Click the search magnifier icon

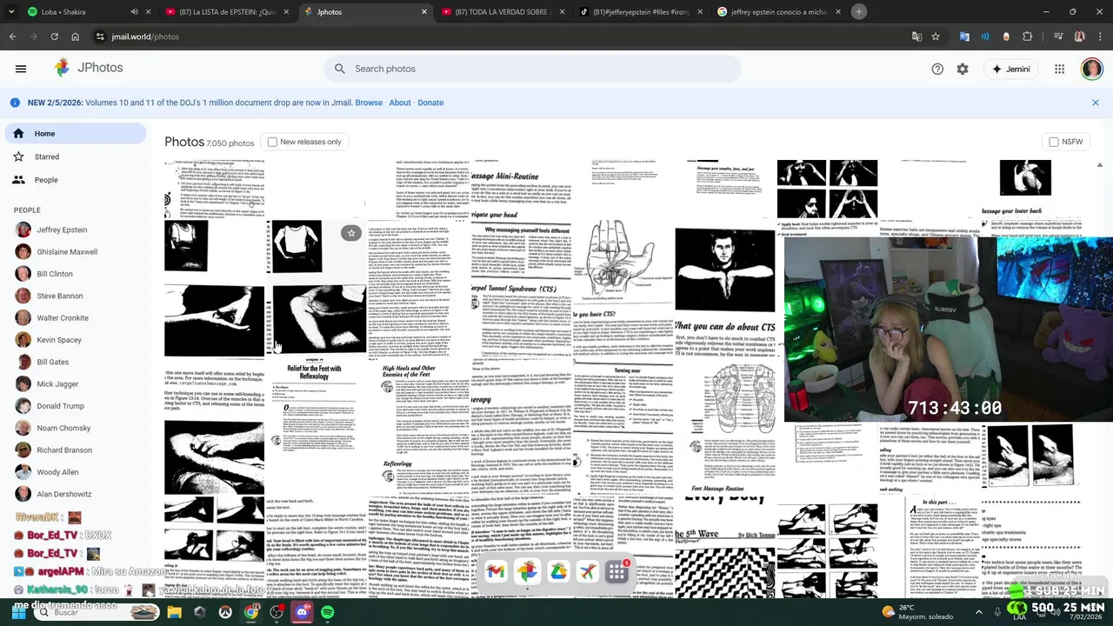pos(340,69)
